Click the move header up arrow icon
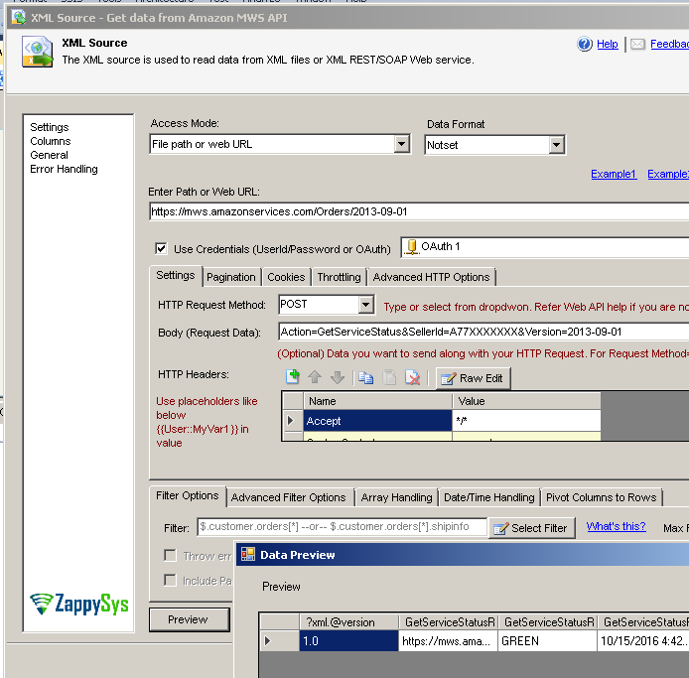 pos(315,377)
